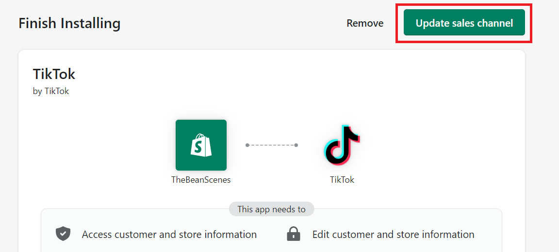Click the Update sales channel button
Screen dimensions: 559x252
pyautogui.click(x=464, y=22)
